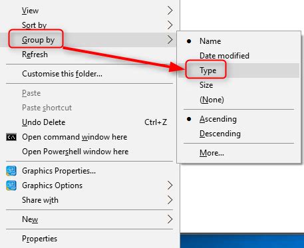Open command window here
This screenshot has width=304, height=248.
click(x=89, y=137)
